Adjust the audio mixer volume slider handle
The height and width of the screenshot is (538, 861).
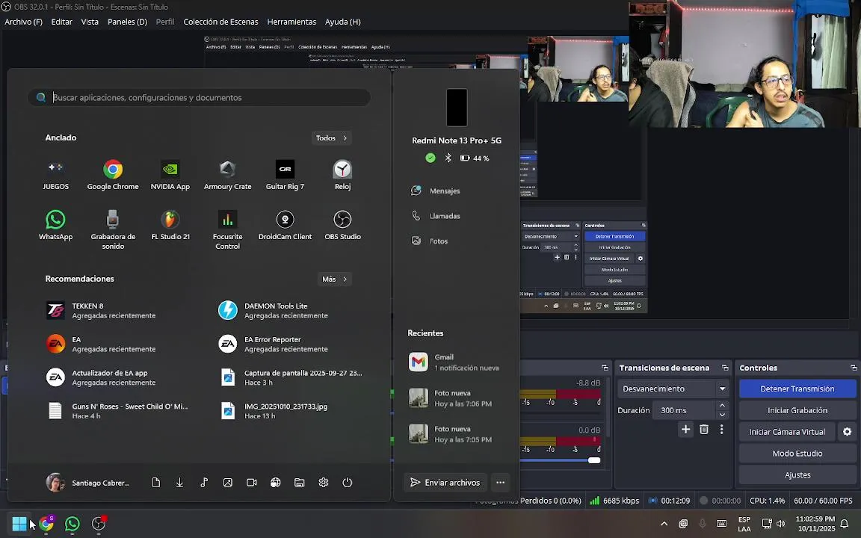[x=594, y=460]
